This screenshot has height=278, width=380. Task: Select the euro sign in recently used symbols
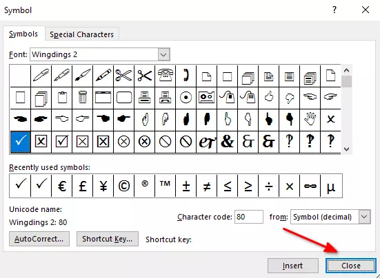pos(62,186)
